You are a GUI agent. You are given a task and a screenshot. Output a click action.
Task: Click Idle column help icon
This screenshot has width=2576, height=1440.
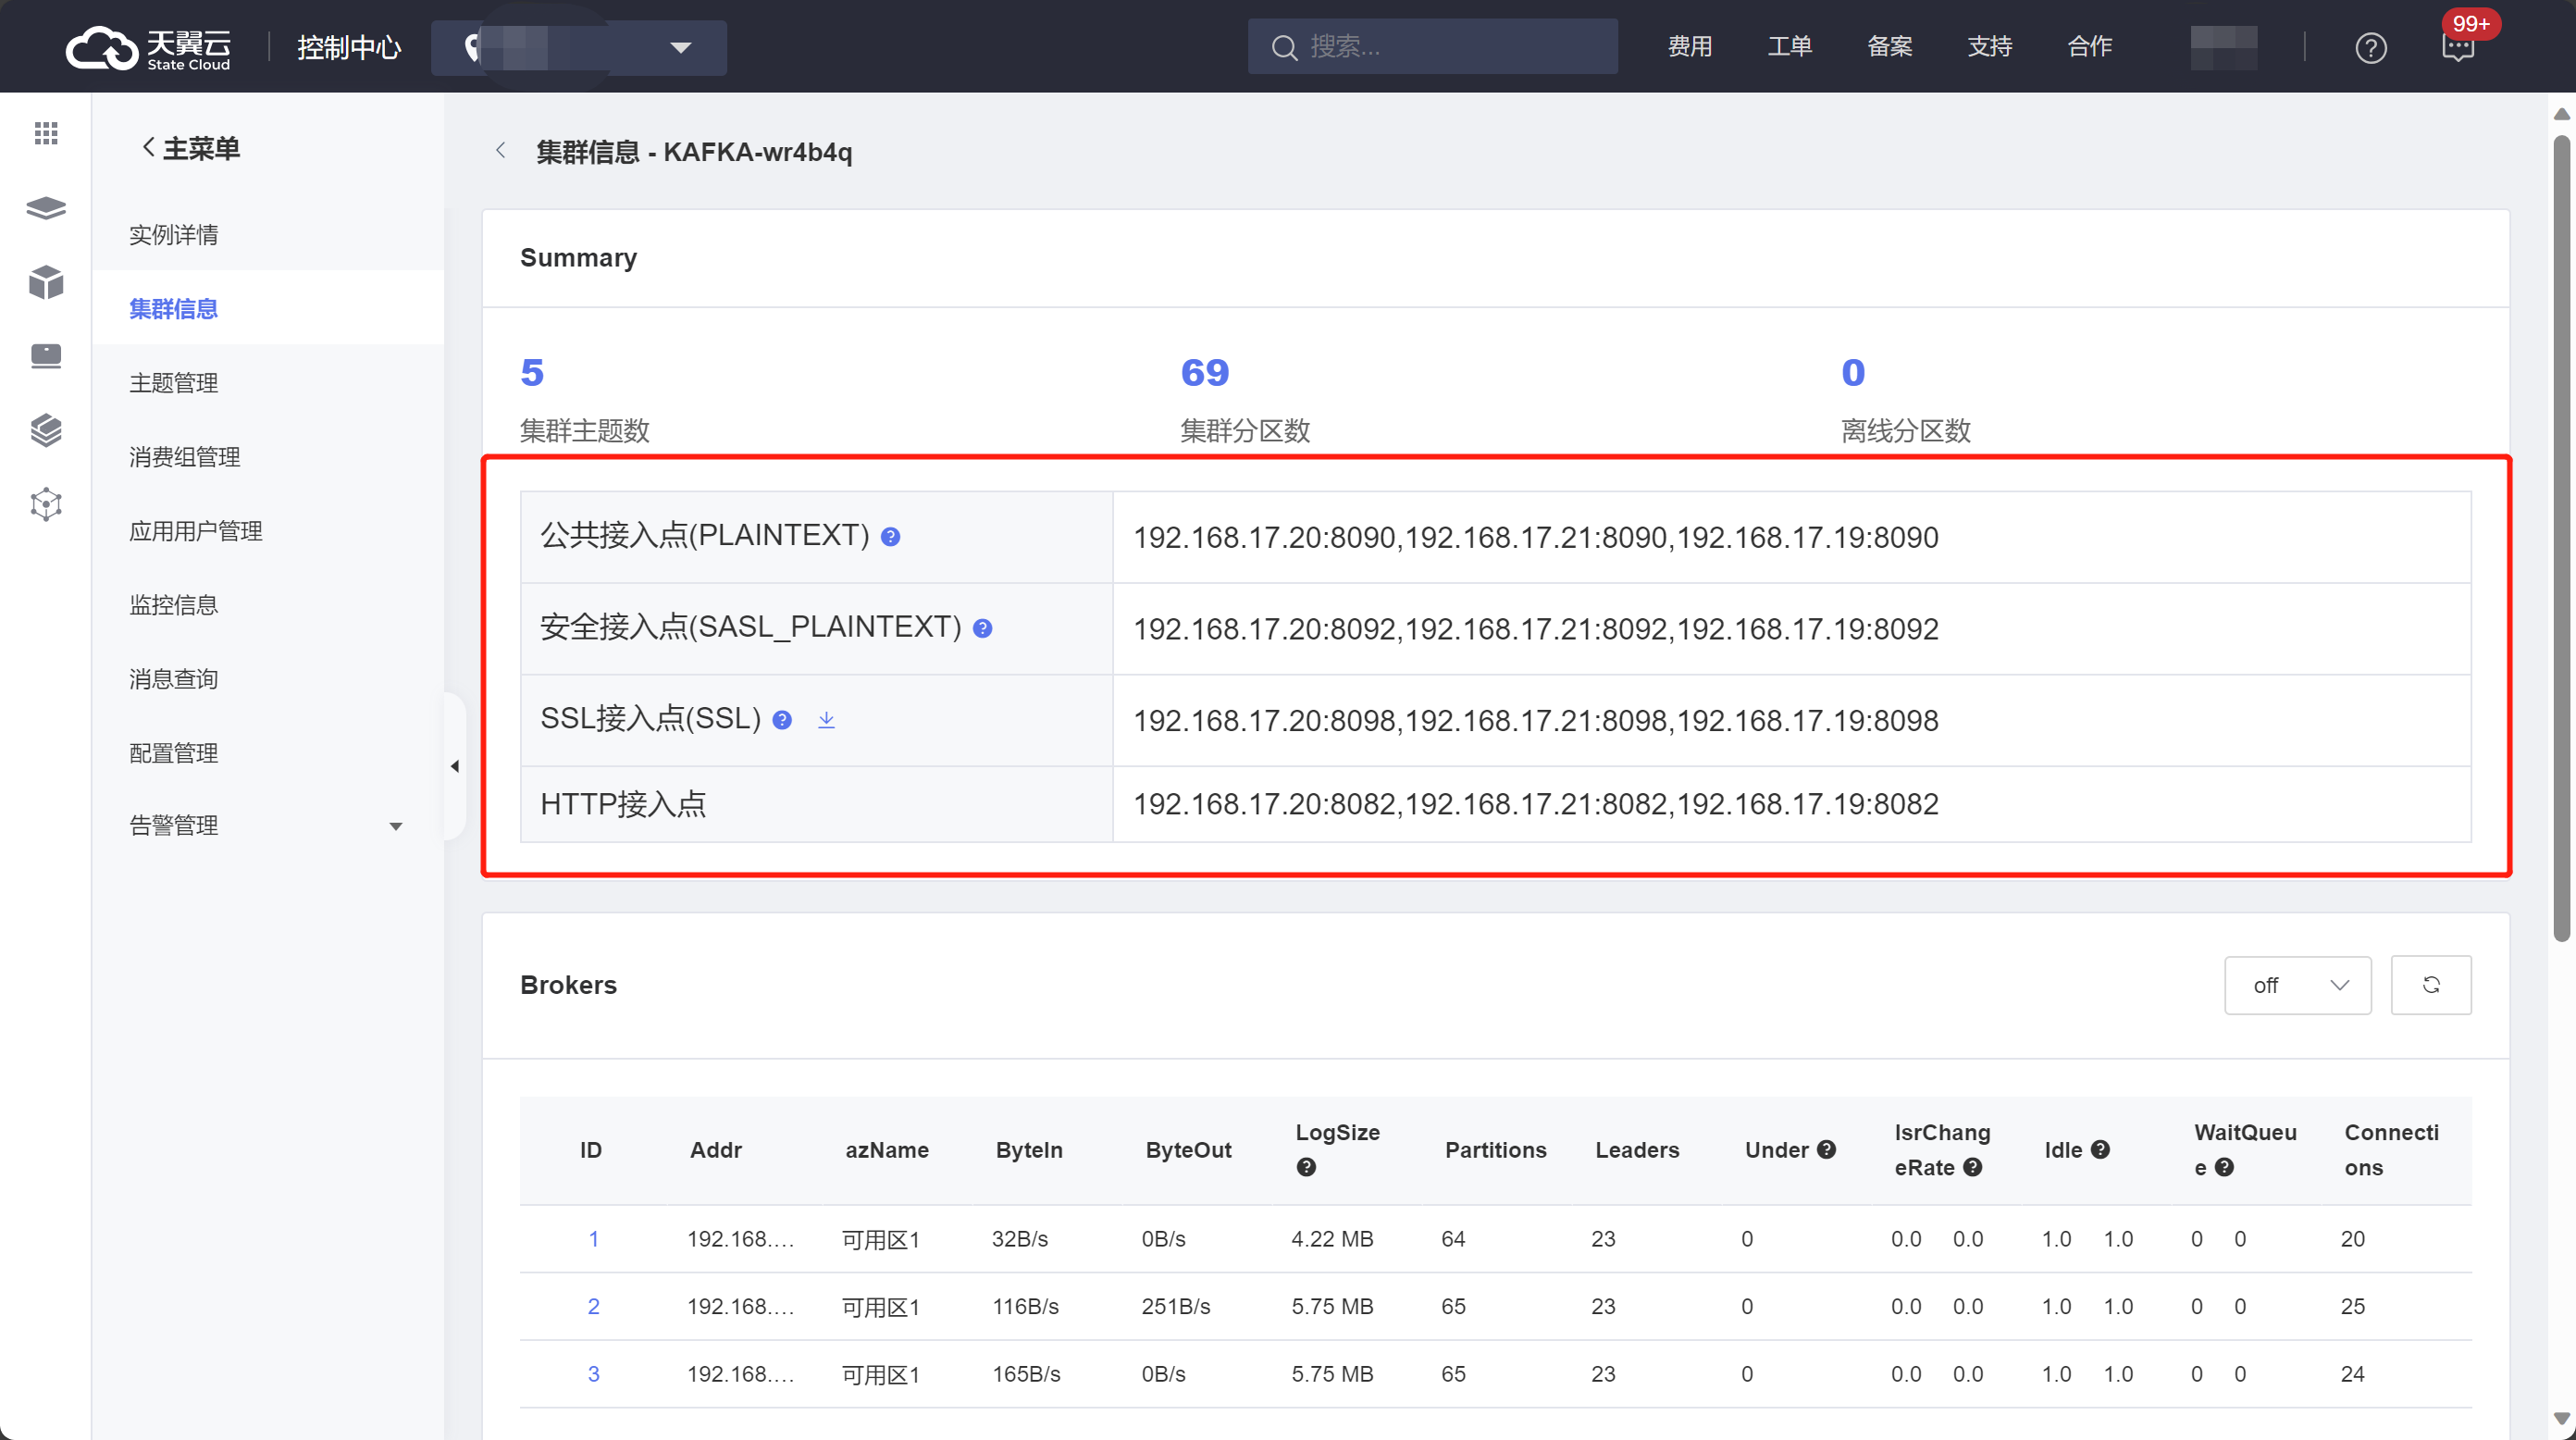click(2100, 1149)
